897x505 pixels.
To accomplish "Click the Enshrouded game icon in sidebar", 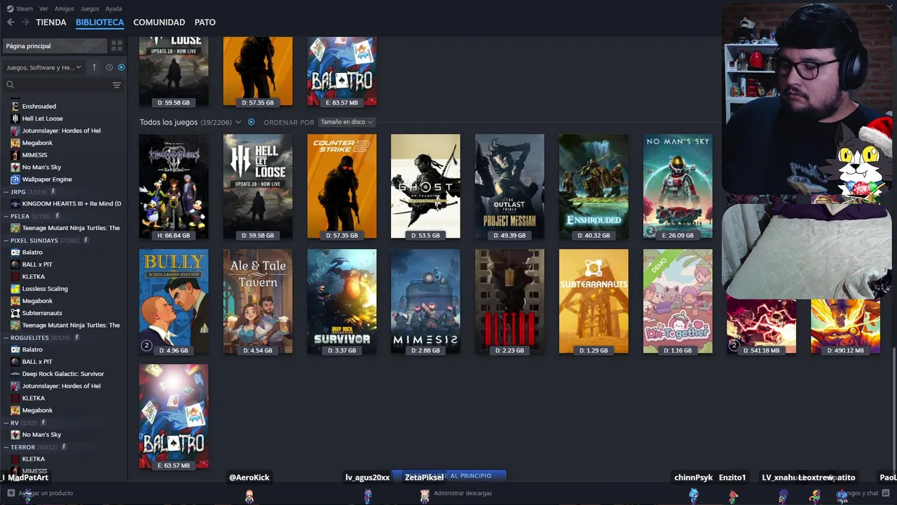I will pos(15,107).
